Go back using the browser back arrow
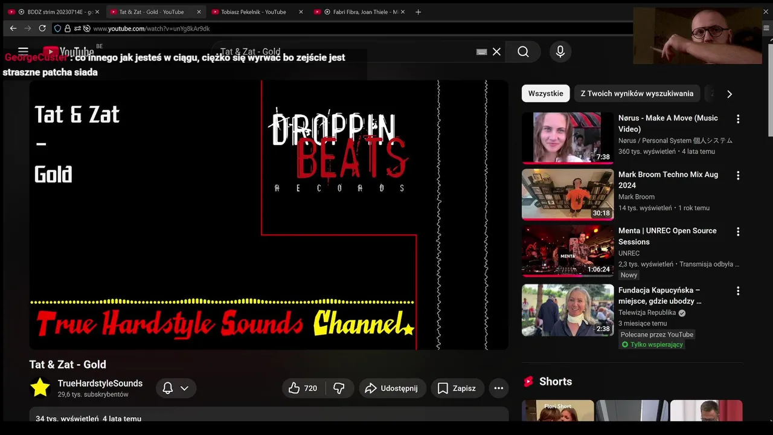Image resolution: width=773 pixels, height=435 pixels. (13, 28)
